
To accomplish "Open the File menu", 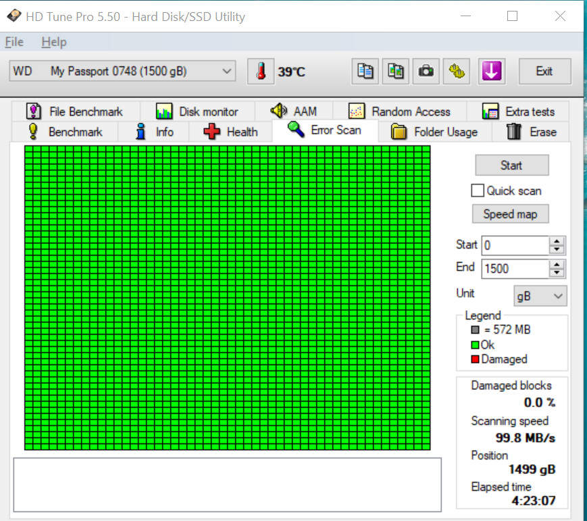I will (14, 42).
